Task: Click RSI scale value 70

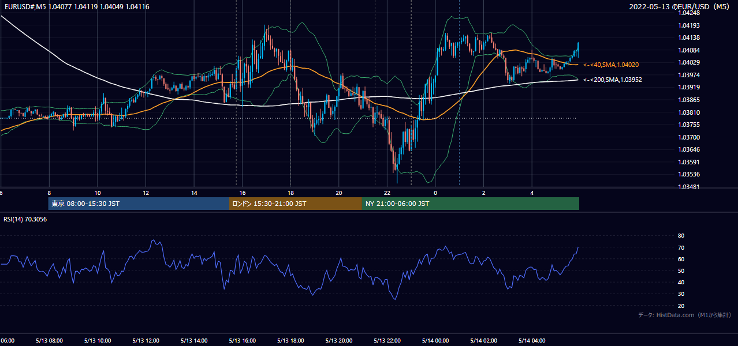Action: tap(681, 247)
